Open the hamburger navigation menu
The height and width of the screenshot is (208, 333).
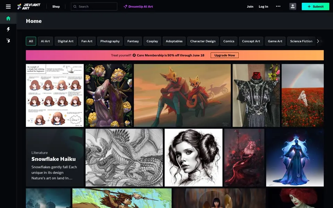[x=8, y=7]
